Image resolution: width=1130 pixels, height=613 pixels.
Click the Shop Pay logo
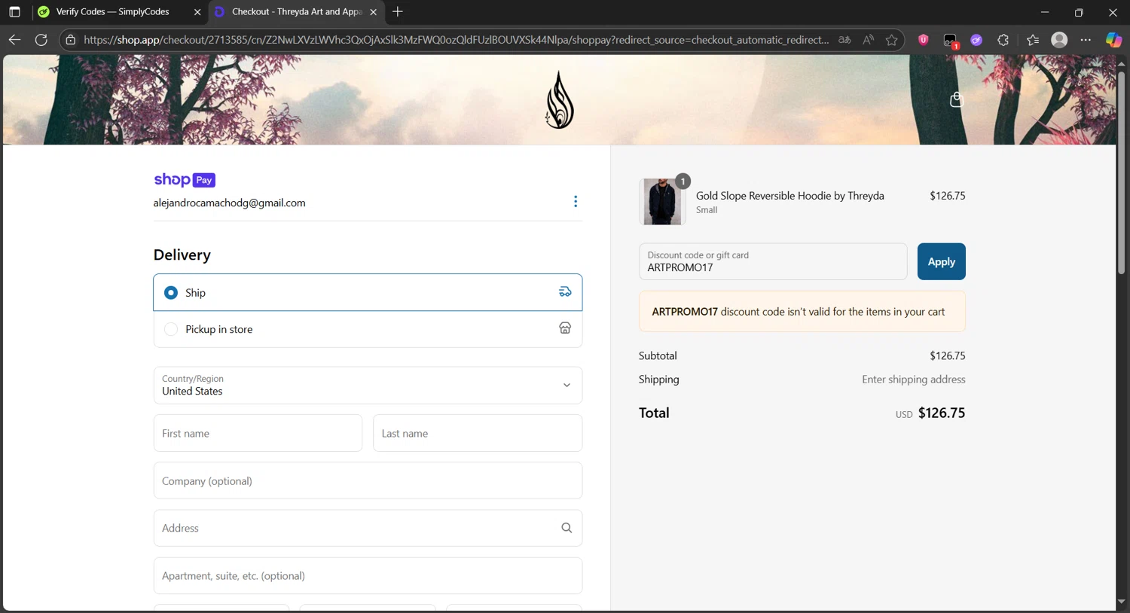pos(185,180)
